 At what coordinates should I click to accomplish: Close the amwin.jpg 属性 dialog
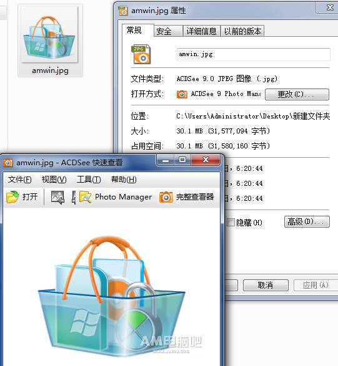330,7
